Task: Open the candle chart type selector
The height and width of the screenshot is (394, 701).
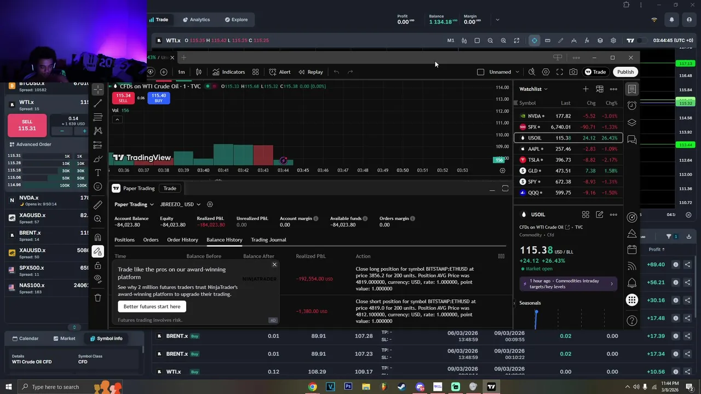Action: [199, 72]
